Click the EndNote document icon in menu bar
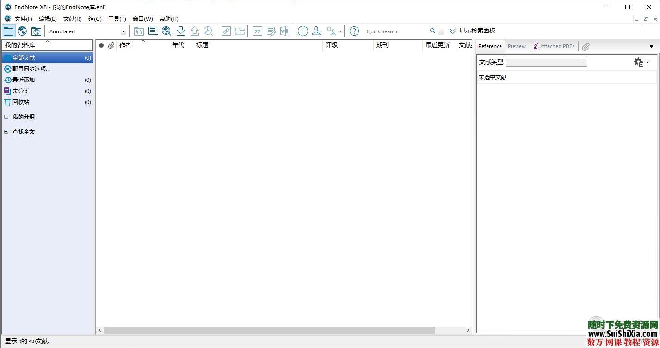The height and width of the screenshot is (348, 660). (7, 19)
